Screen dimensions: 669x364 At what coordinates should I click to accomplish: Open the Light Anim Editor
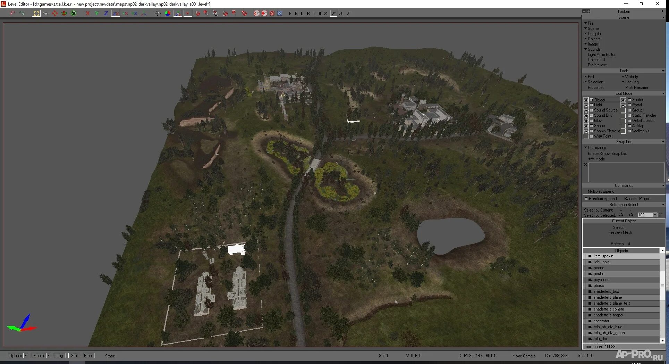[x=601, y=55]
